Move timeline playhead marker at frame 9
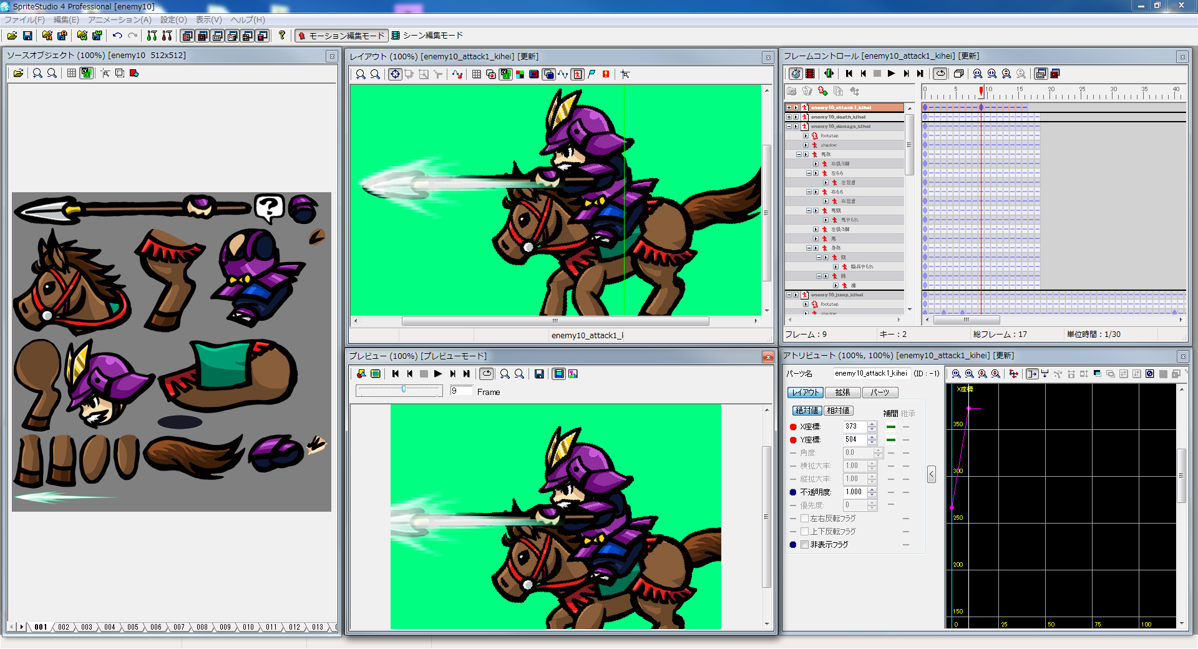The image size is (1198, 649). pyautogui.click(x=981, y=91)
